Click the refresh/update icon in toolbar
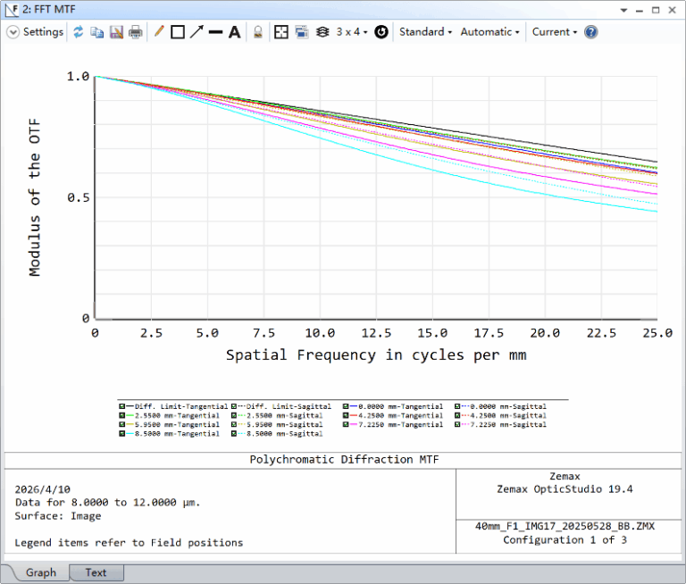686x584 pixels. [78, 32]
